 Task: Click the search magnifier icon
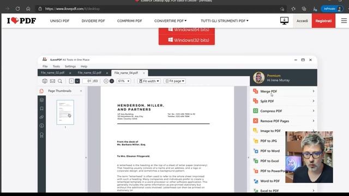tap(60, 81)
